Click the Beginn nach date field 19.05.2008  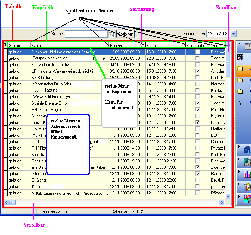point(219,34)
